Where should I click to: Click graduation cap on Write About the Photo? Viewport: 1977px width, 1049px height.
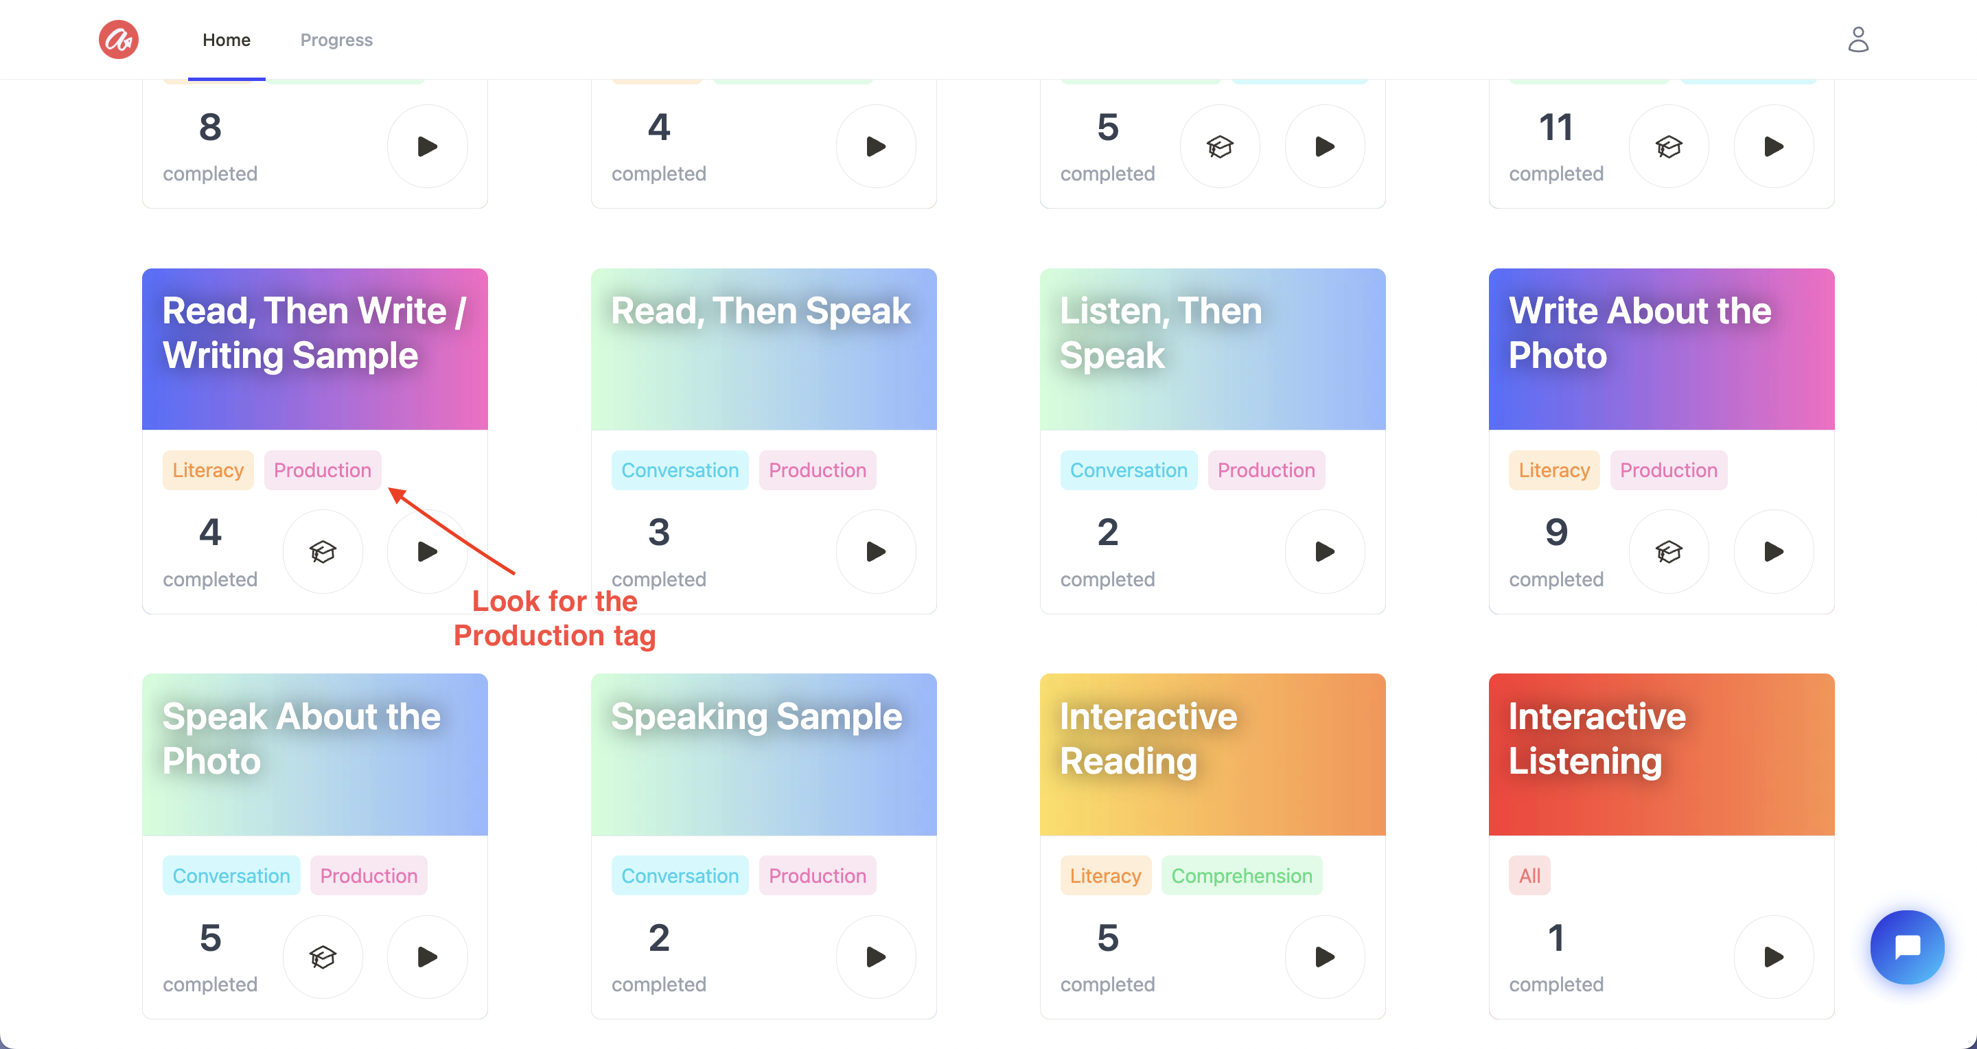[1669, 551]
